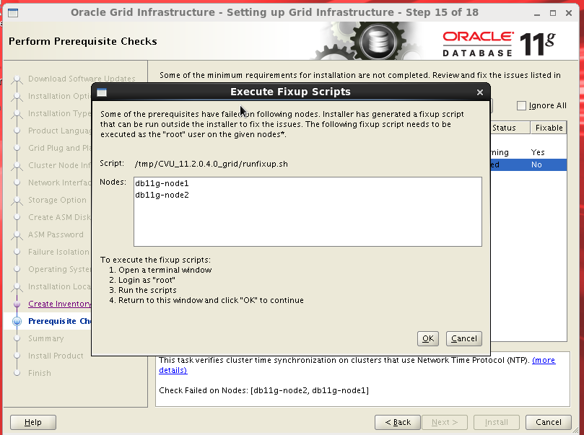The width and height of the screenshot is (584, 435).
Task: Close the Oracle Grid Infrastructure window
Action: point(569,13)
